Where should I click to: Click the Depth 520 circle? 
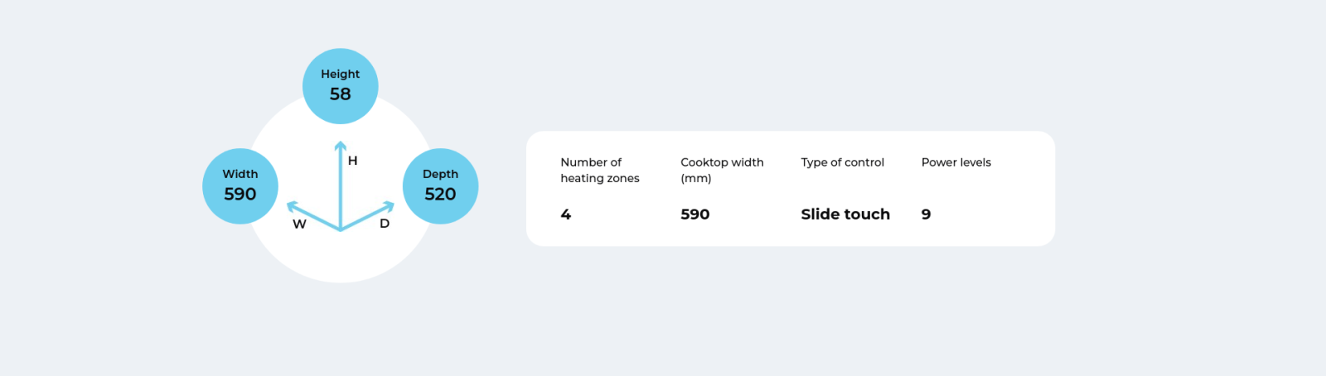(440, 186)
